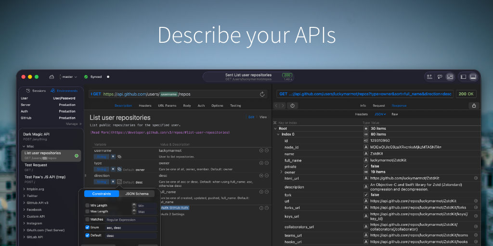The width and height of the screenshot is (493, 246).
Task: Click the refresh icon in request URL bar
Action: [262, 94]
